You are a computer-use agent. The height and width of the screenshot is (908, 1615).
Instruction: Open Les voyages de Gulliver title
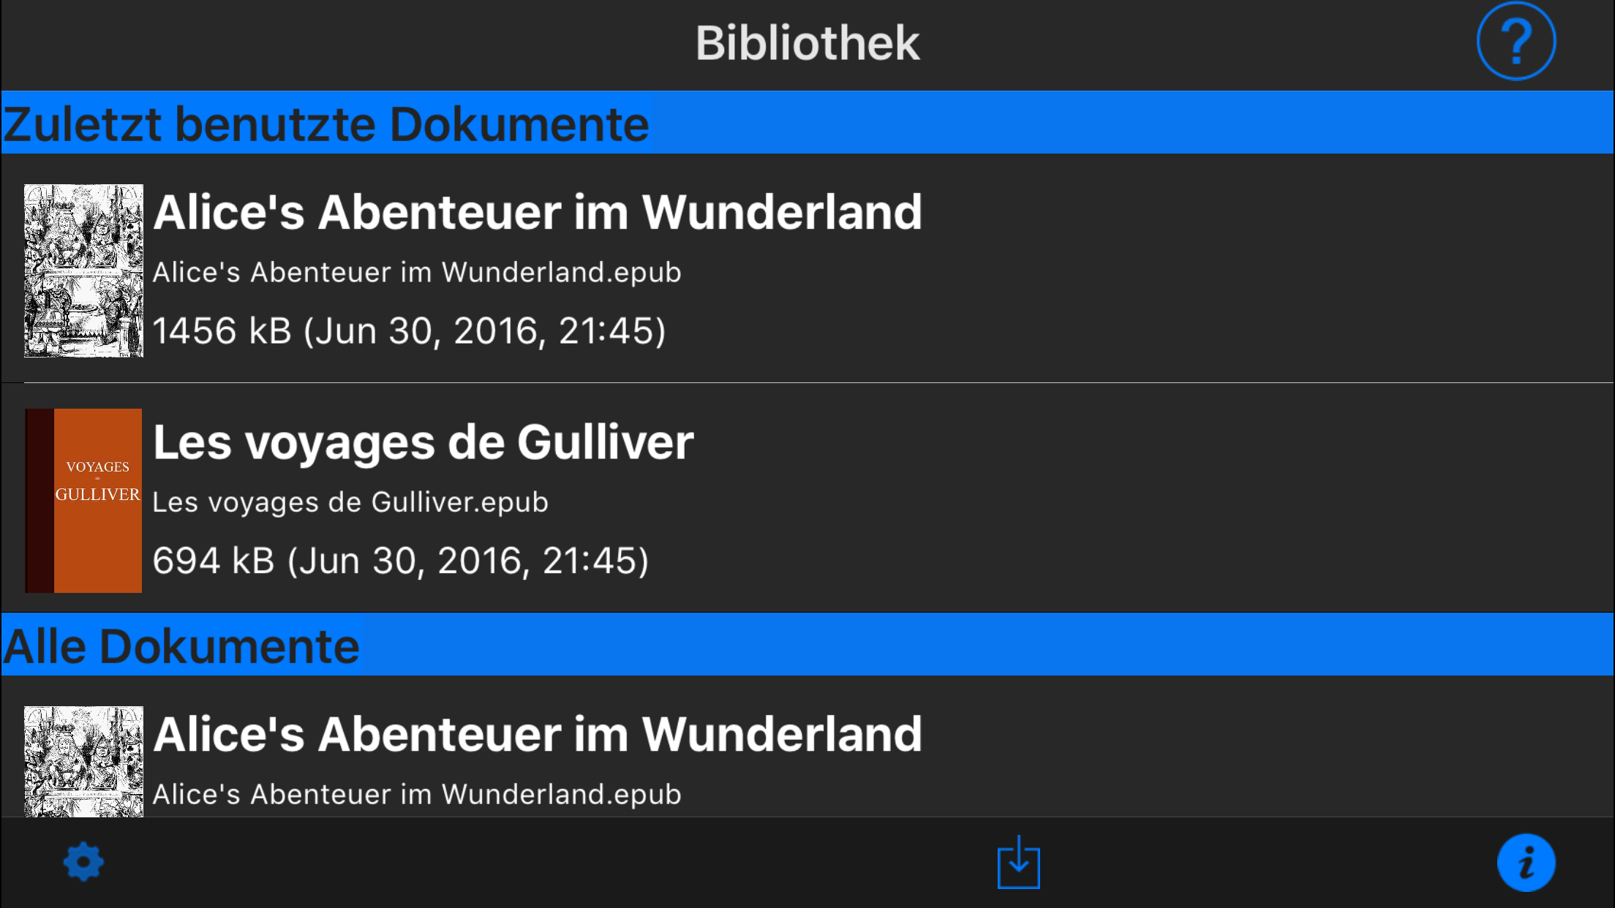click(x=423, y=442)
